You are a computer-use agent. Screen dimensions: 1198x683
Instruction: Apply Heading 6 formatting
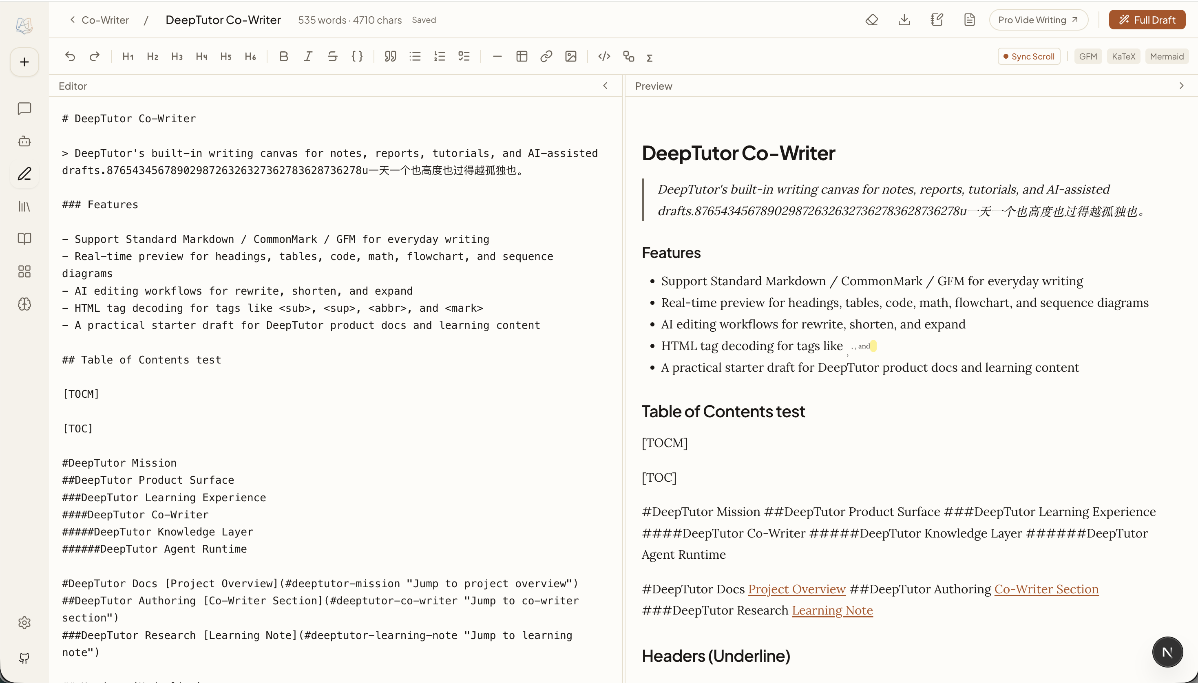click(x=250, y=56)
